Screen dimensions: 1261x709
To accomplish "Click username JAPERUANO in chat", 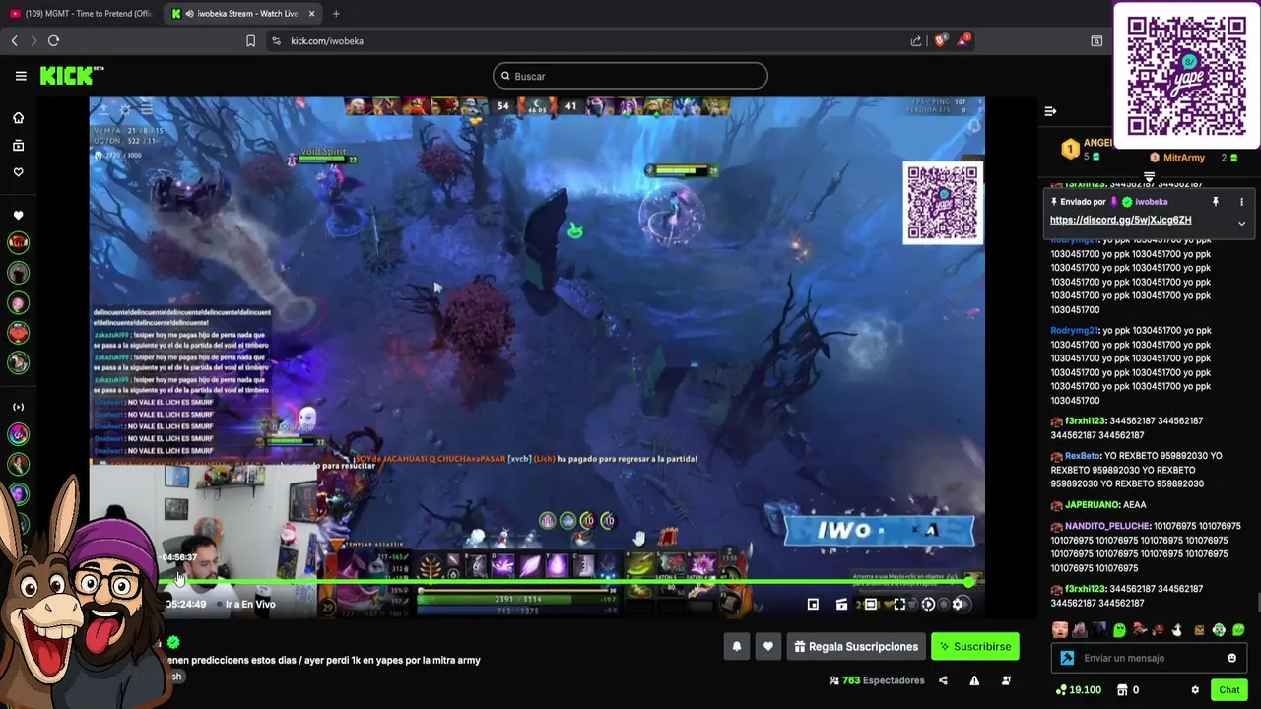I will tap(1092, 504).
